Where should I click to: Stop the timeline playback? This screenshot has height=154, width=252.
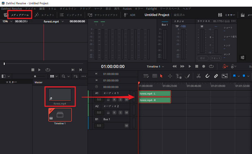[x=197, y=66]
